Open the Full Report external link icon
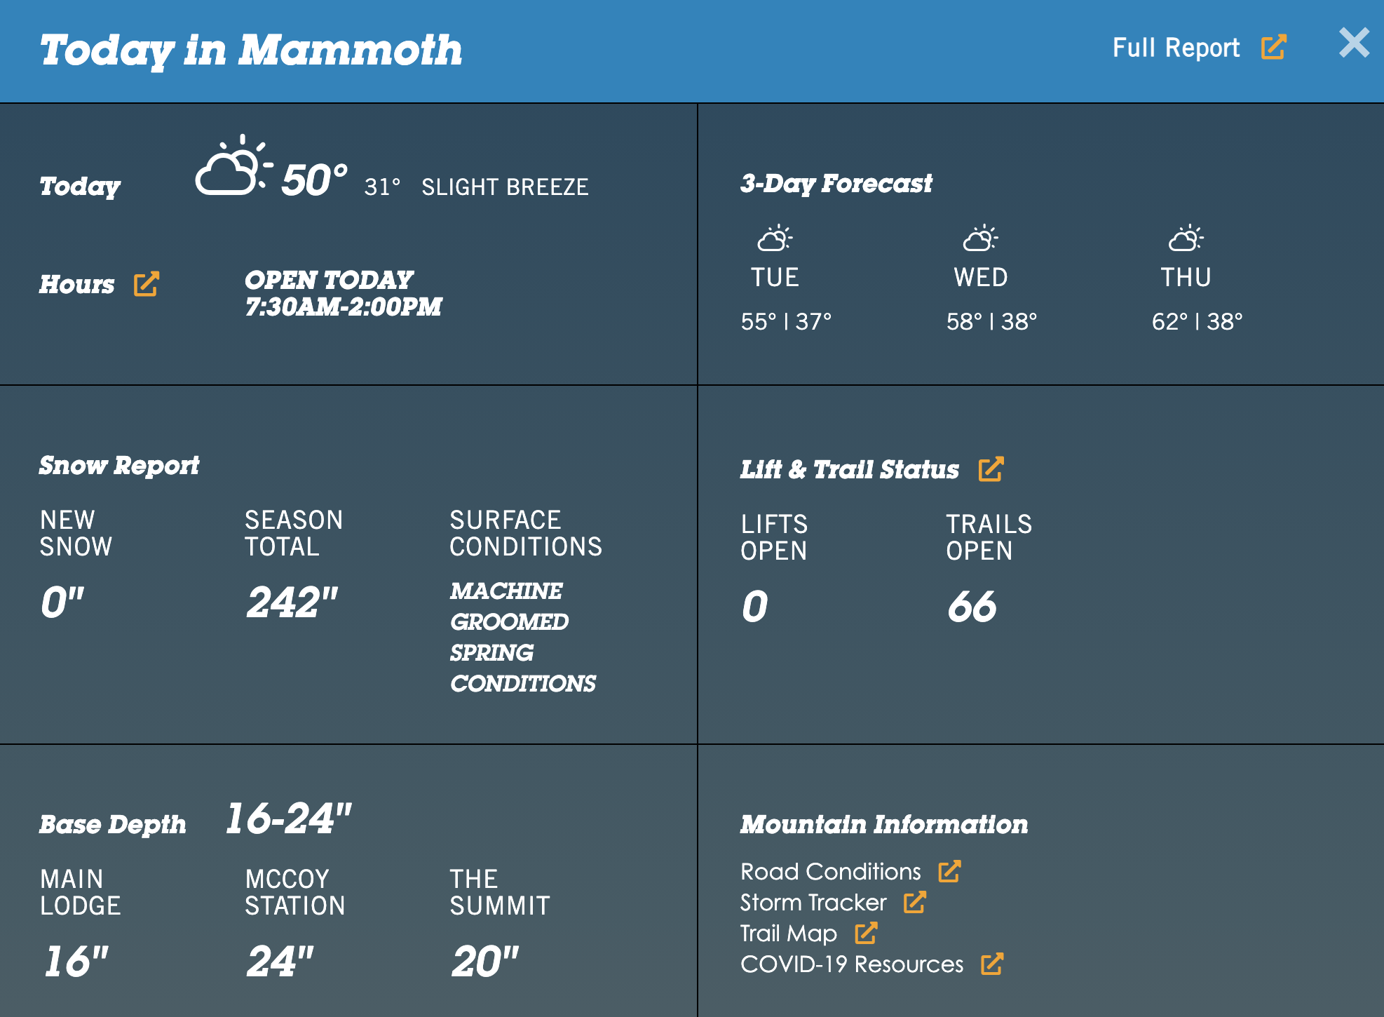Screen dimensions: 1384x1017 click(x=1273, y=48)
